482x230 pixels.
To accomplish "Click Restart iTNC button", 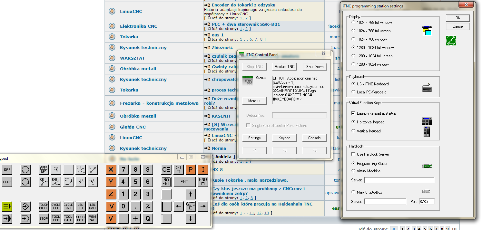I will point(285,67).
